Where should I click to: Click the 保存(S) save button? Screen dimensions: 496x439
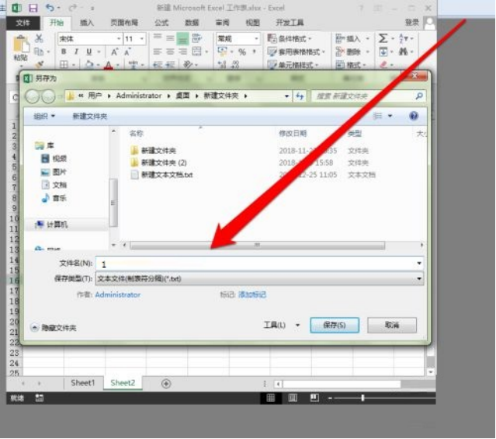coord(335,325)
